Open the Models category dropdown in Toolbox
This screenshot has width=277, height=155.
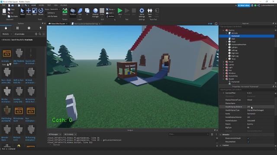[x=7, y=34]
